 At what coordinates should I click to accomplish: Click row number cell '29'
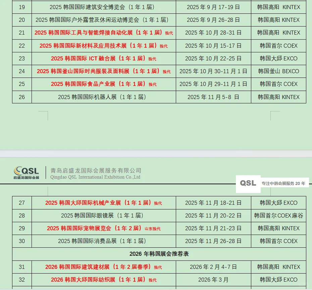(x=22, y=228)
